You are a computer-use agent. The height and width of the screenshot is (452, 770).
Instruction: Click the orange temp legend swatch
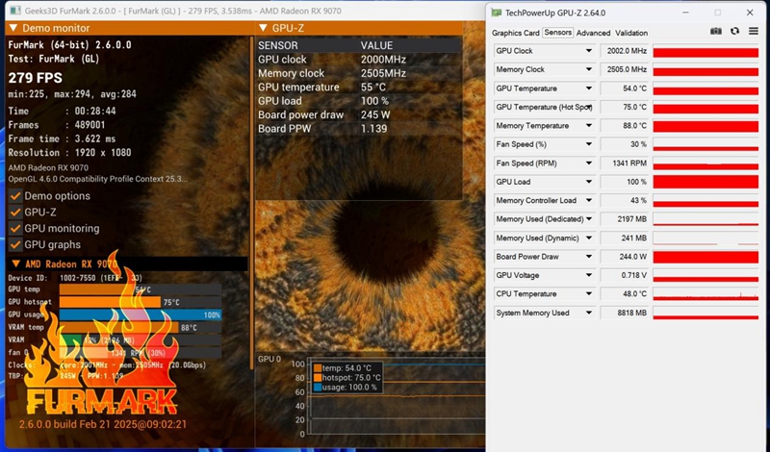tap(318, 368)
